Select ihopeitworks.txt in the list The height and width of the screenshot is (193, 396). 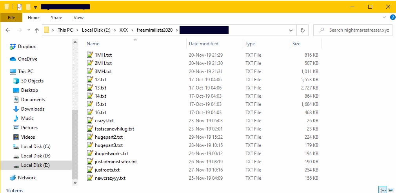(x=111, y=154)
